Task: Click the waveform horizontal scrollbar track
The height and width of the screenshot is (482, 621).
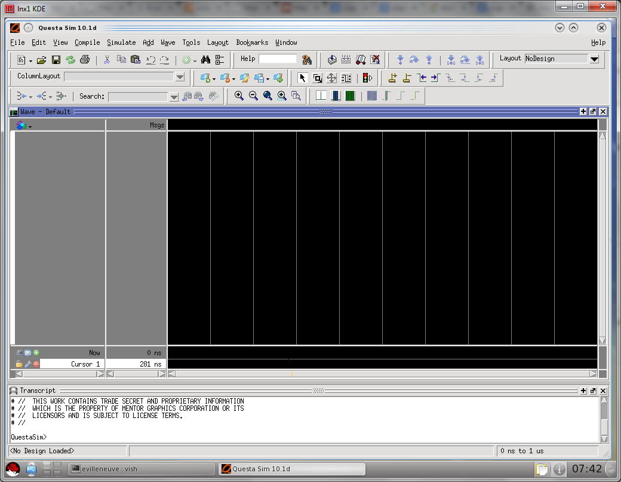Action: coord(382,374)
